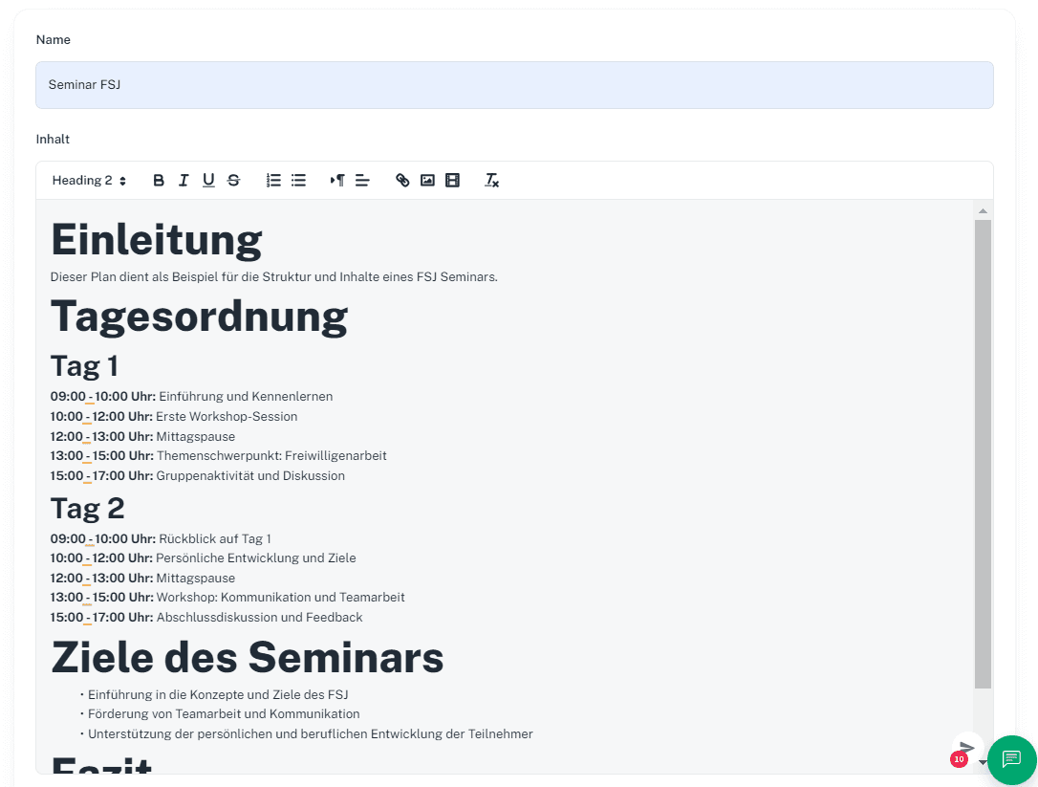Insert an image into the content
Image resolution: width=1038 pixels, height=787 pixels.
point(427,180)
